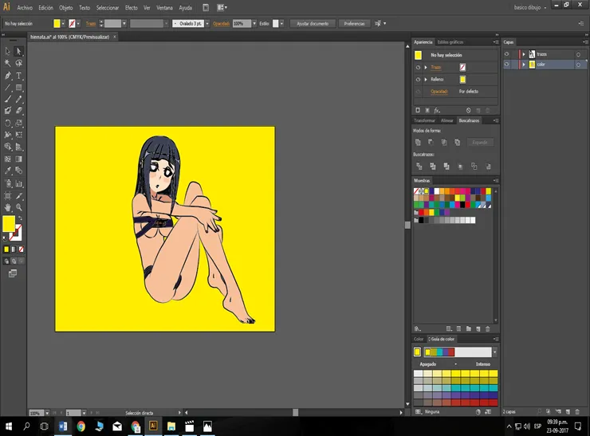
Task: Select the Line Segment tool
Action: 7,87
